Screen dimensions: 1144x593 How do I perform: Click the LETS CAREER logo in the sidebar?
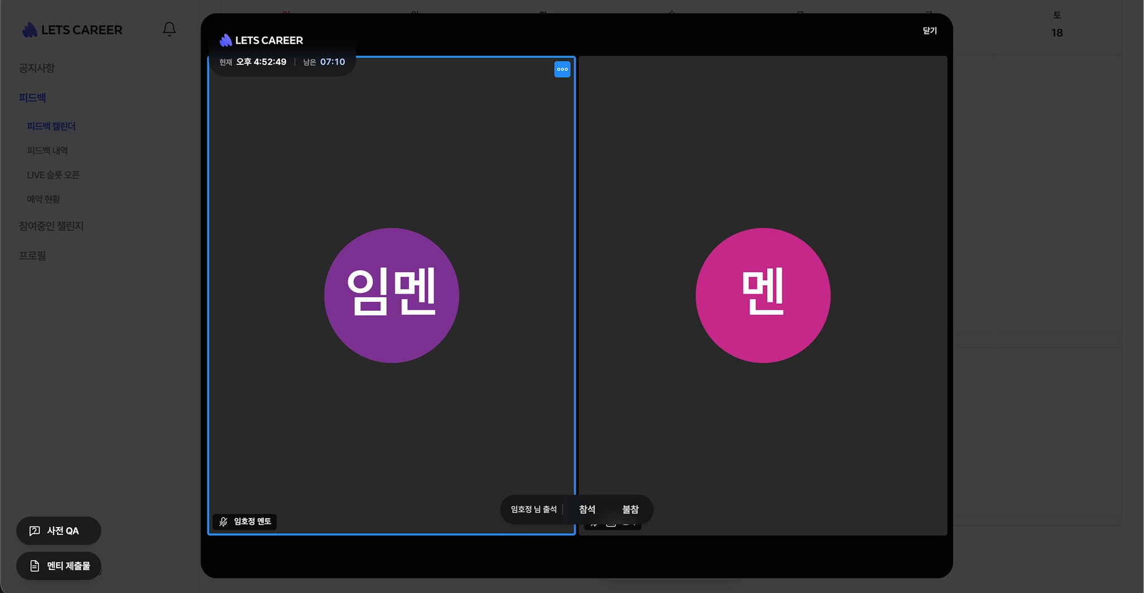pyautogui.click(x=72, y=30)
